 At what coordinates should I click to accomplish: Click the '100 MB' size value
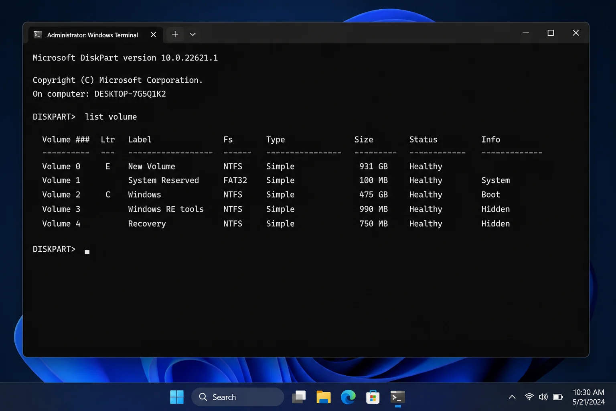tap(373, 180)
